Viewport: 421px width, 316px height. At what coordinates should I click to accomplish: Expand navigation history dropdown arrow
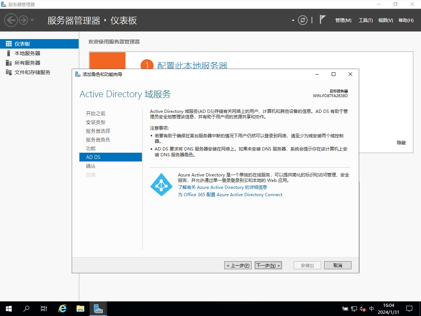[32, 20]
